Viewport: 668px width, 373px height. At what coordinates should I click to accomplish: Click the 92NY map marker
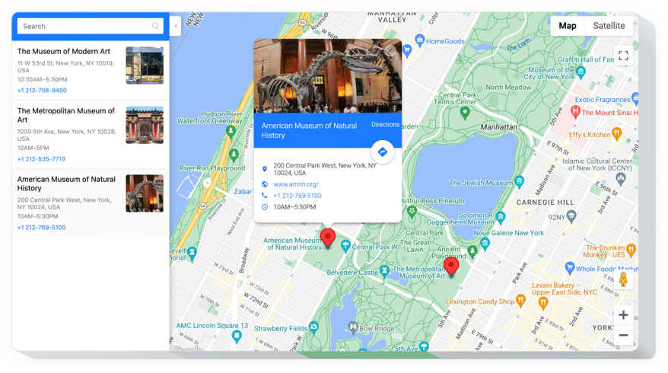(x=571, y=216)
